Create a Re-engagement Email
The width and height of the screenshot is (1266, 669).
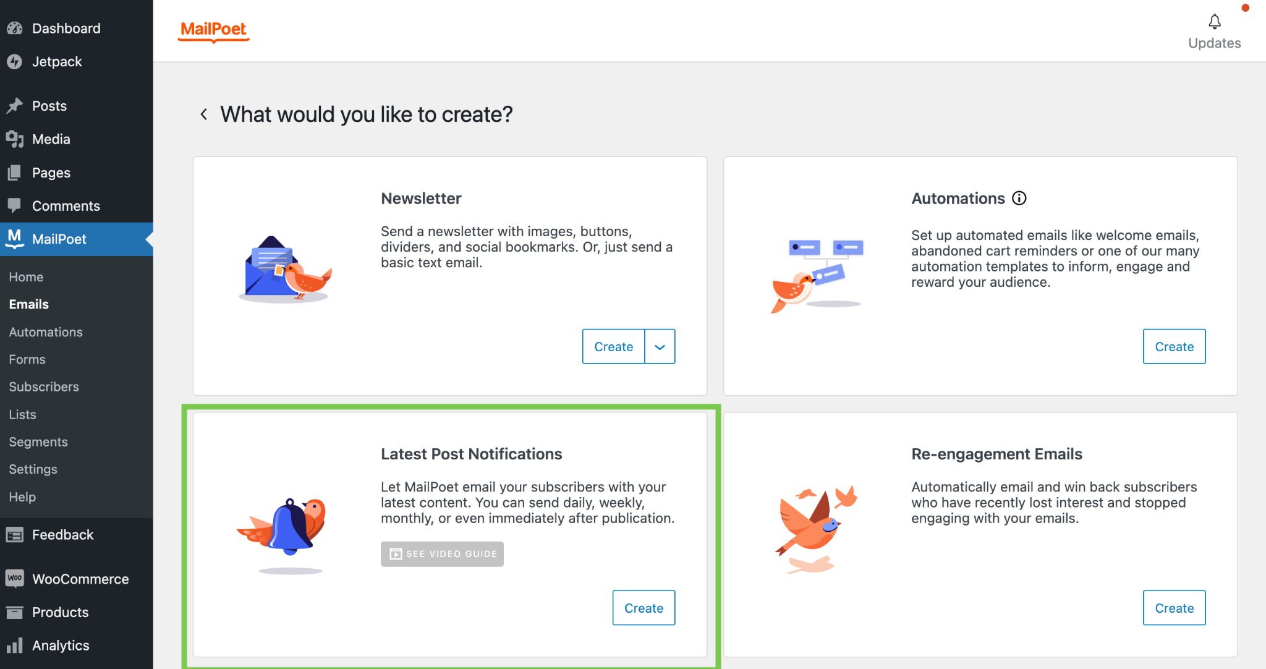coord(1174,608)
